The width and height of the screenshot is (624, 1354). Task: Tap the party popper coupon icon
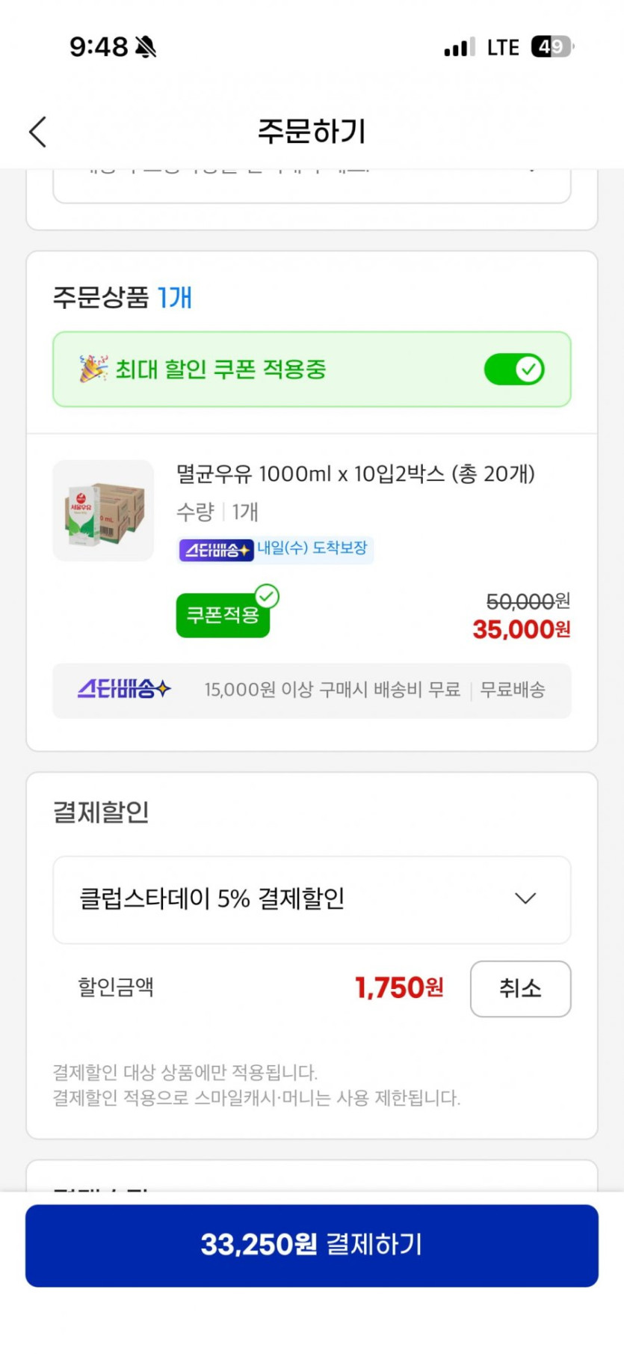(x=93, y=369)
